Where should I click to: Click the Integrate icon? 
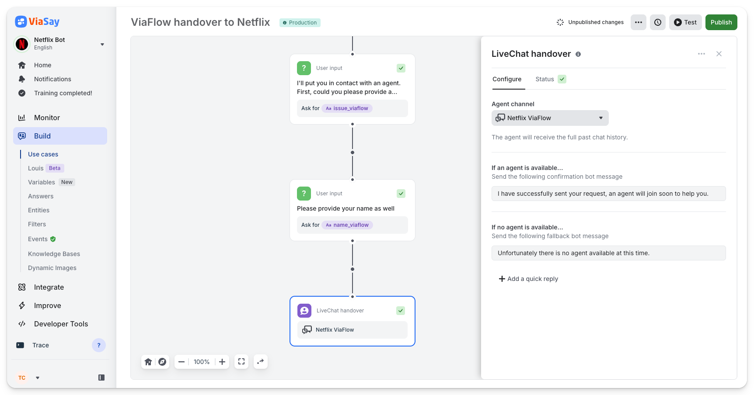(22, 287)
